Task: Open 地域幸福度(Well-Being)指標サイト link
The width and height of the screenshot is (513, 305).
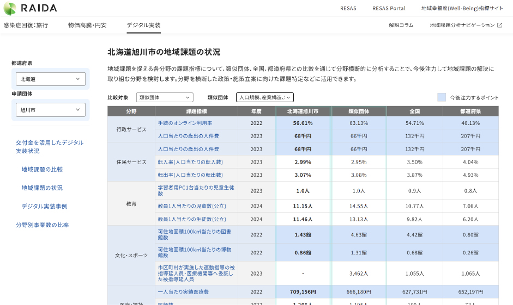Action: 462,8
